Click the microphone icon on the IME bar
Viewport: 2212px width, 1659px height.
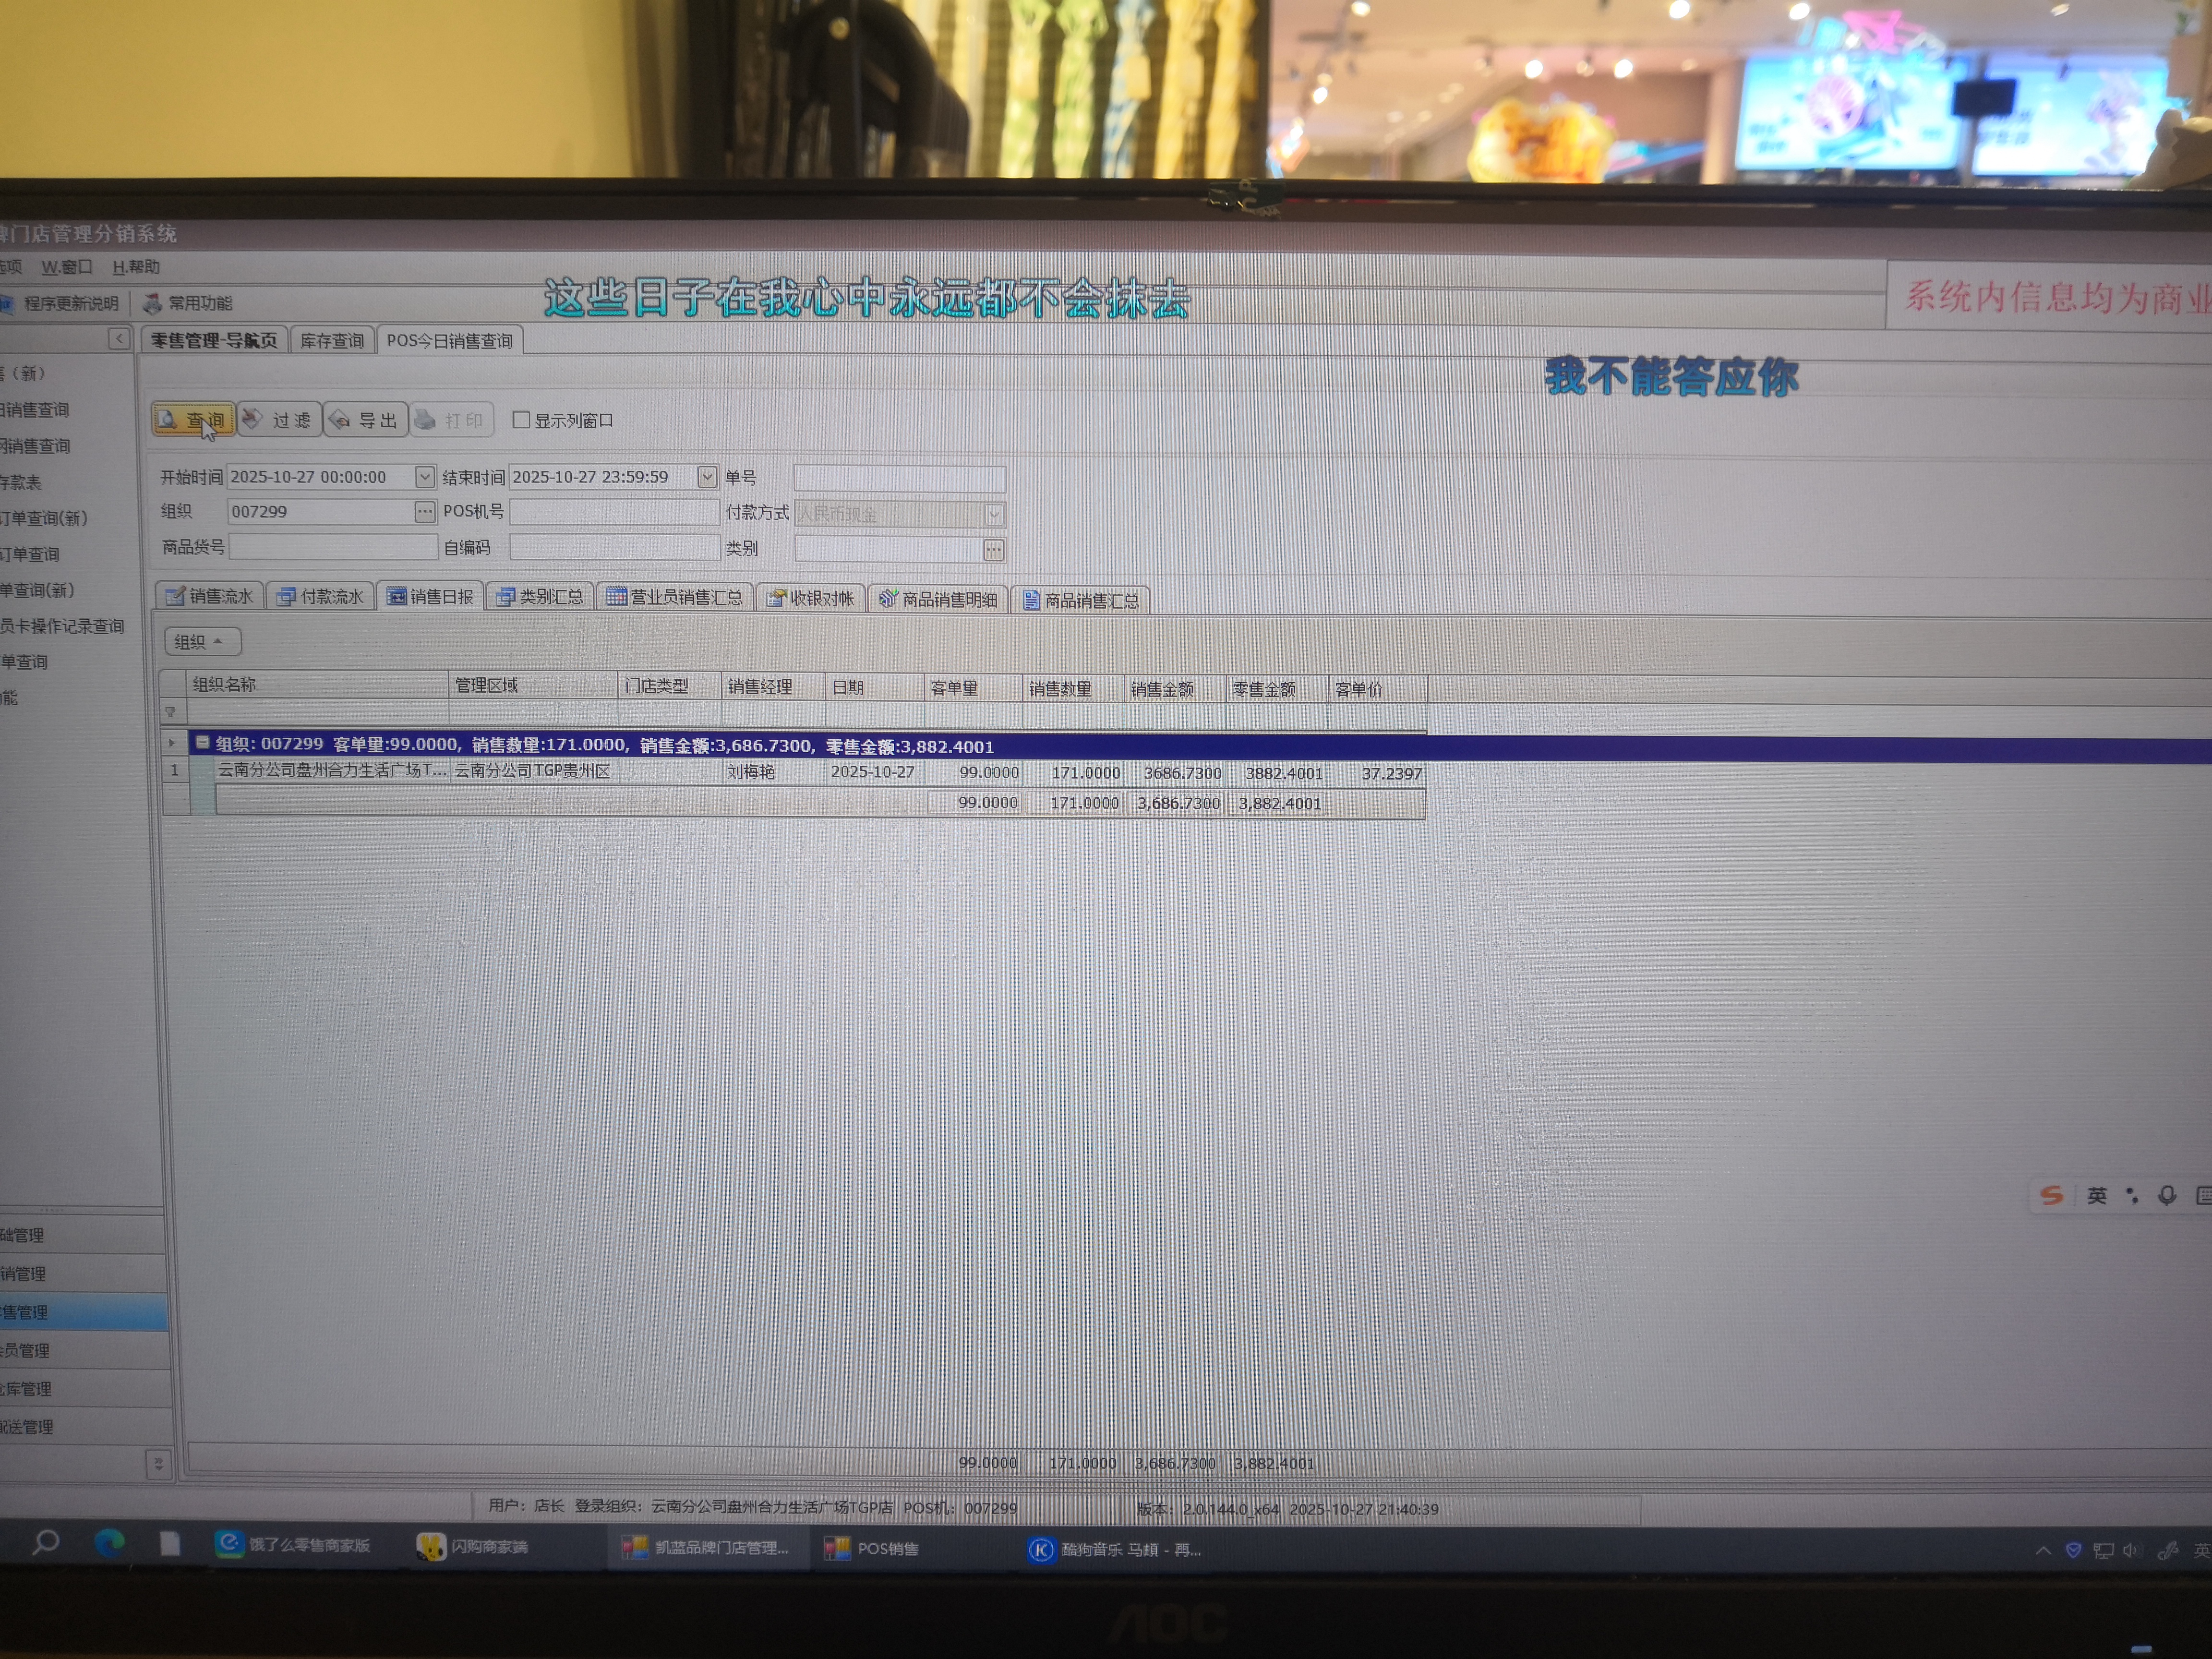point(2166,1195)
